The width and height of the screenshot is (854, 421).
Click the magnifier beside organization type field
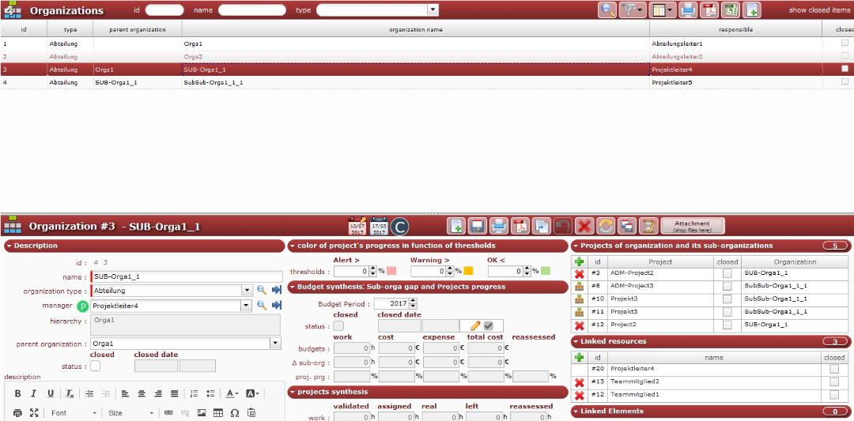262,291
